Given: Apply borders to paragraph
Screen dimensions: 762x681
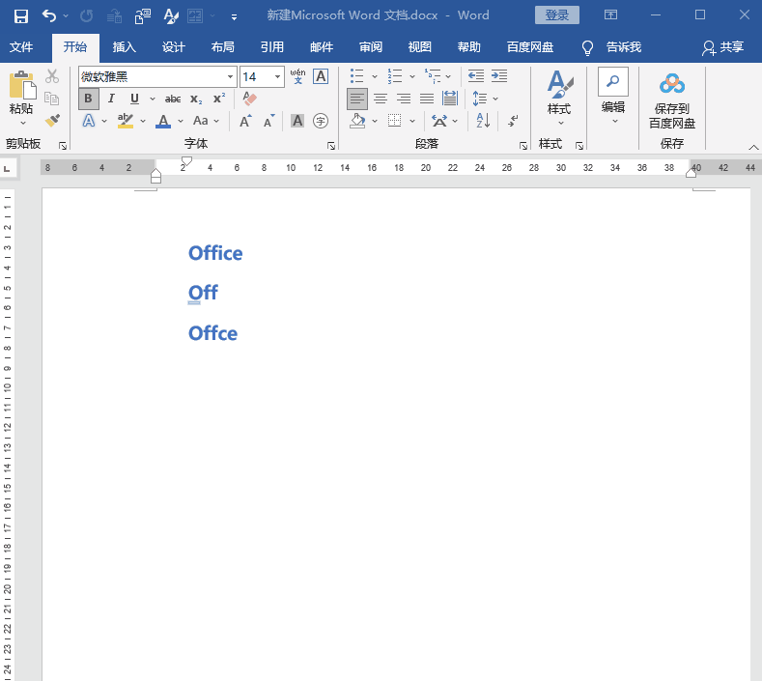Looking at the screenshot, I should 395,121.
